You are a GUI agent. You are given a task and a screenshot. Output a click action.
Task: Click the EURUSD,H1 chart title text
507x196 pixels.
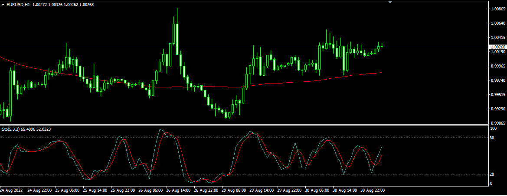18,5
